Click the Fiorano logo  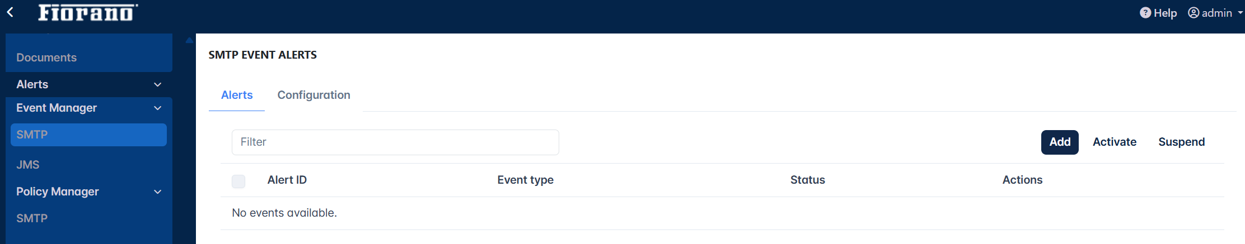(88, 12)
